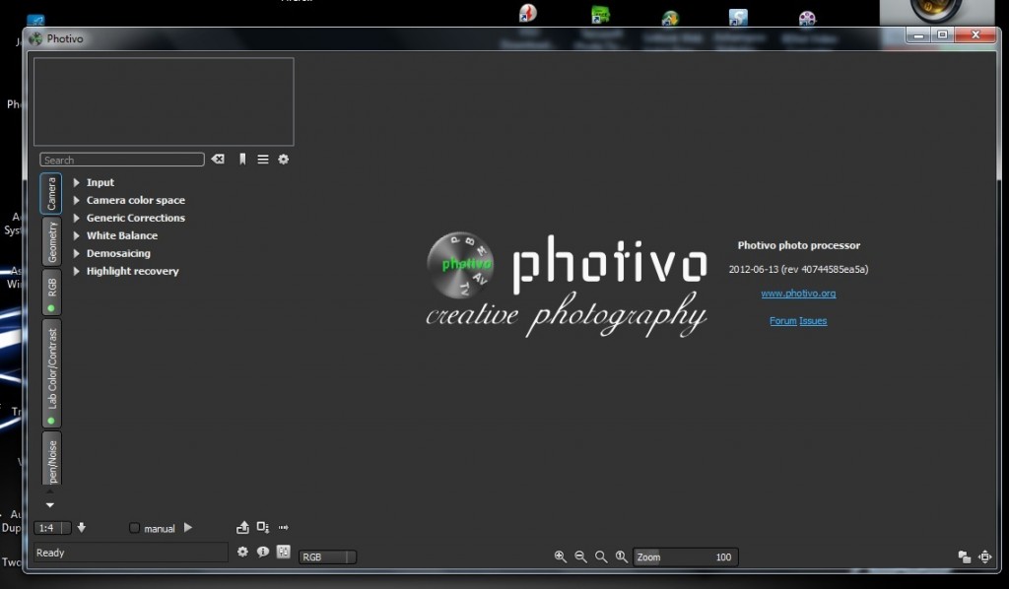Screen dimensions: 1009x589
Task: Click the full-screen crosshair icon at bottom right
Action: coord(987,555)
